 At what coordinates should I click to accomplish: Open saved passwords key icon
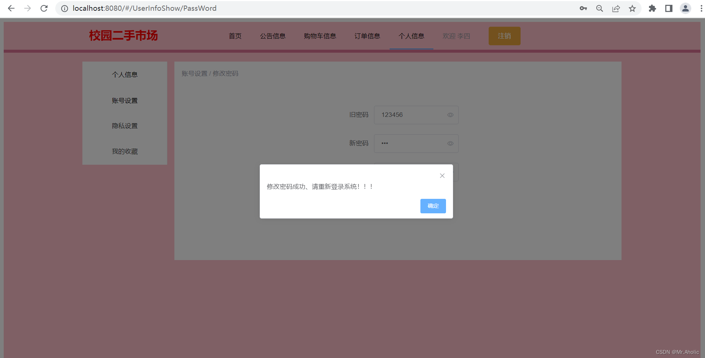coord(583,8)
